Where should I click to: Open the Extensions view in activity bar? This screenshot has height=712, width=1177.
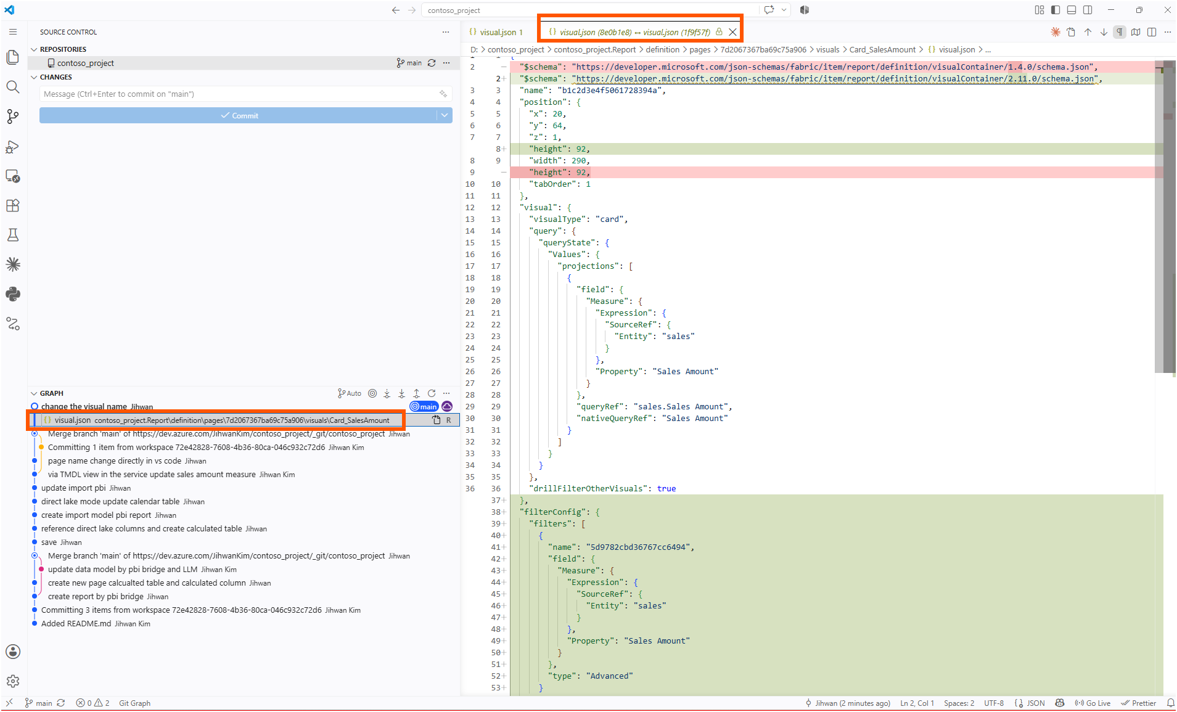point(12,205)
